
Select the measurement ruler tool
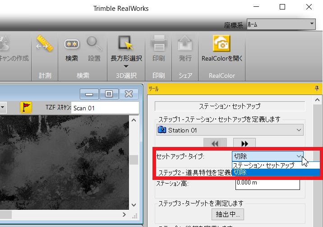45,43
